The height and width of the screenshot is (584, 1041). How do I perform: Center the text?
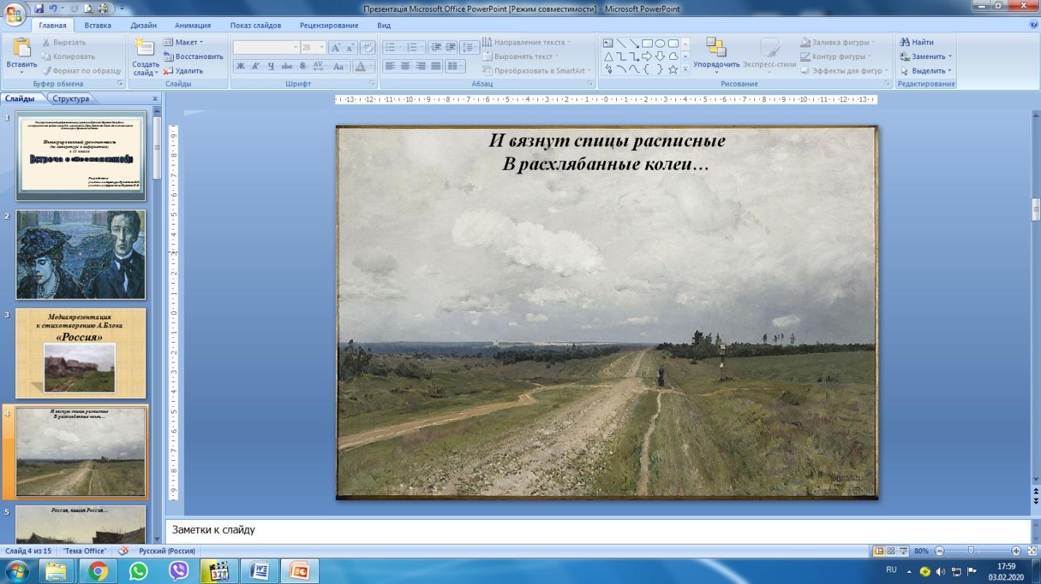[404, 66]
